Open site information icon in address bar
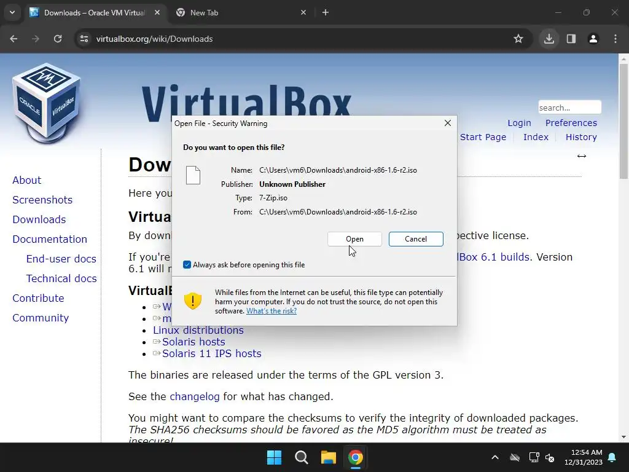Viewport: 629px width, 472px height. (x=84, y=39)
